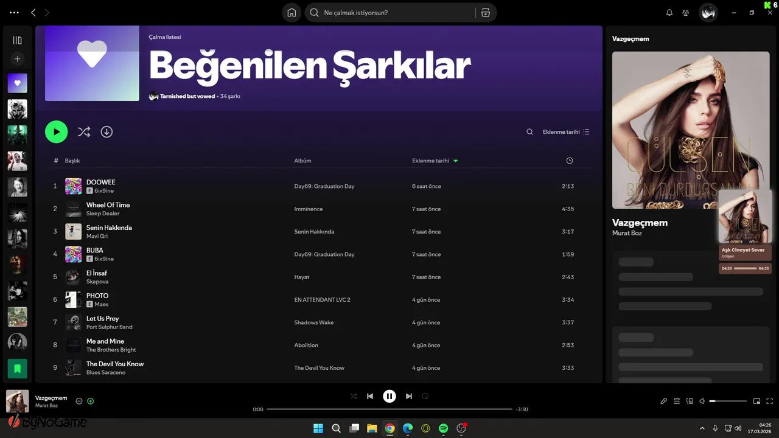The width and height of the screenshot is (779, 438).
Task: Go back with the left arrow
Action: 33,12
